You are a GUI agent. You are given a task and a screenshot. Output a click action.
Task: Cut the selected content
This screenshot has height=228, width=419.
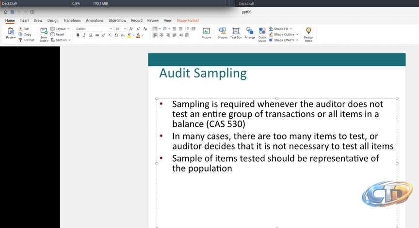click(23, 29)
